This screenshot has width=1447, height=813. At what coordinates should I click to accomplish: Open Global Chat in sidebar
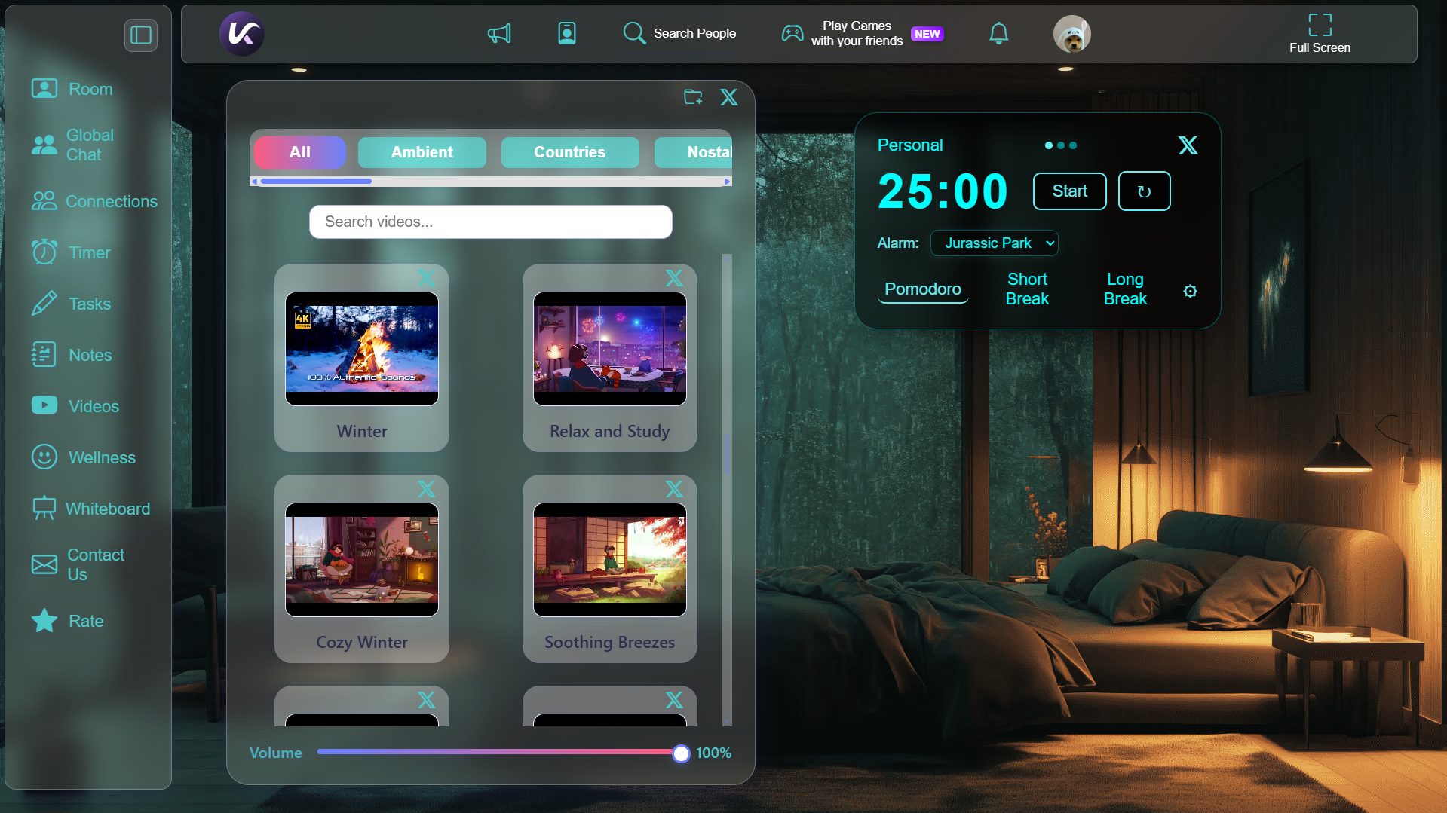coord(72,145)
